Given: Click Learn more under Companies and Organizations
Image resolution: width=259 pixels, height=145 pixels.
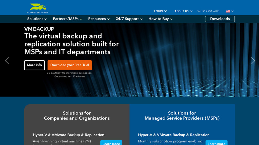Looking at the screenshot, I should [x=111, y=143].
